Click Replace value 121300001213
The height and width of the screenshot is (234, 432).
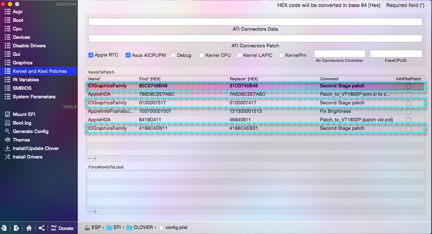tap(246, 111)
